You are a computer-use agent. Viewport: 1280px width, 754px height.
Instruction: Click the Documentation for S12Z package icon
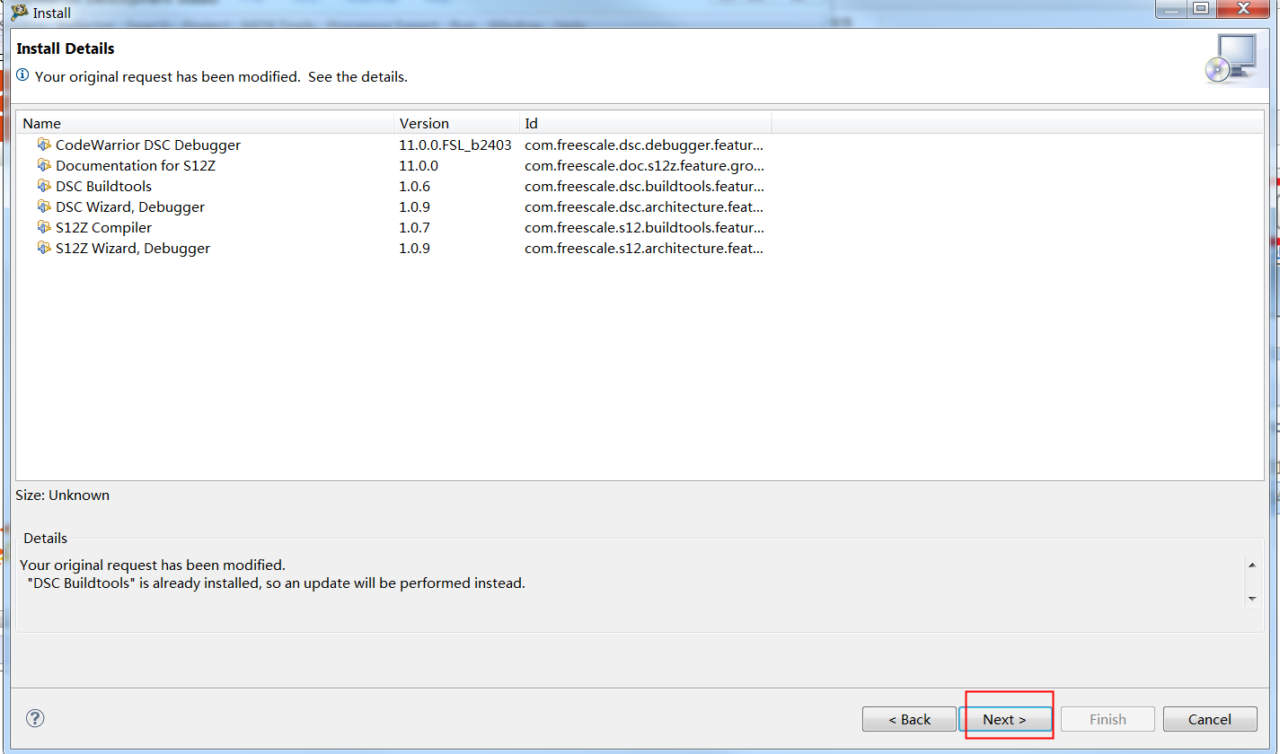click(x=45, y=165)
